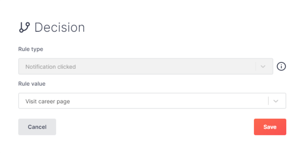The image size is (304, 153).
Task: Cancel the Decision dialog
Action: coord(37,127)
